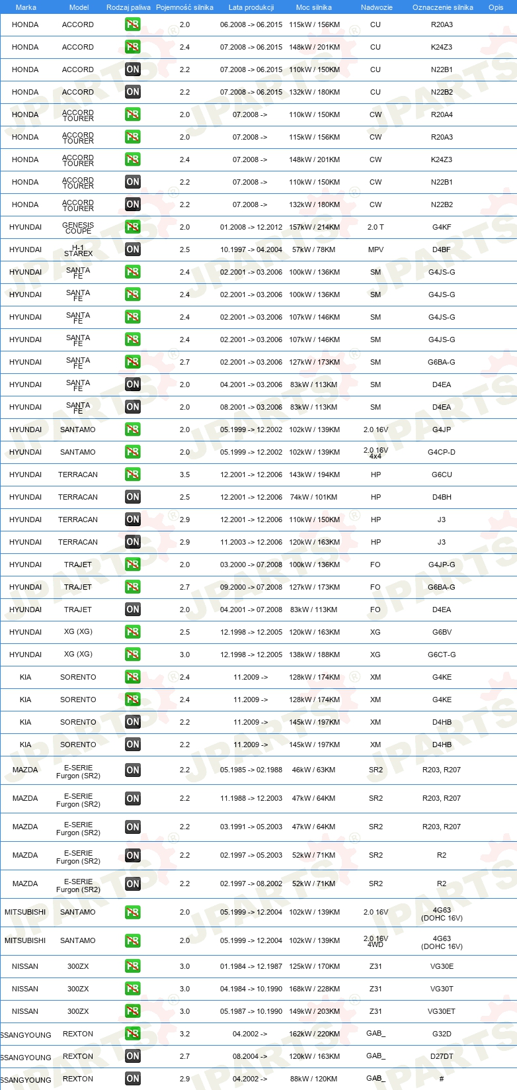Click diesel ON icon in H-1 Starex row
Viewport: 517px width, 1090px height.
click(132, 250)
